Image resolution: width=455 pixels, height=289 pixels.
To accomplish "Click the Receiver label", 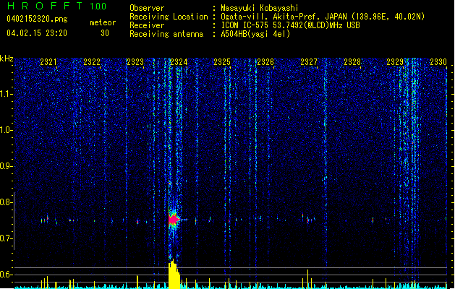I will click(147, 25).
